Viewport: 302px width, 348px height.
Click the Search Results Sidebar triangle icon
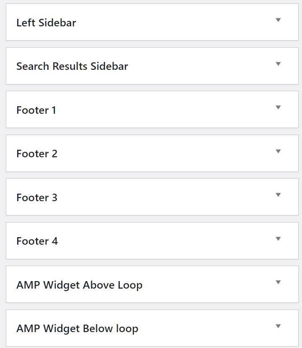[278, 64]
